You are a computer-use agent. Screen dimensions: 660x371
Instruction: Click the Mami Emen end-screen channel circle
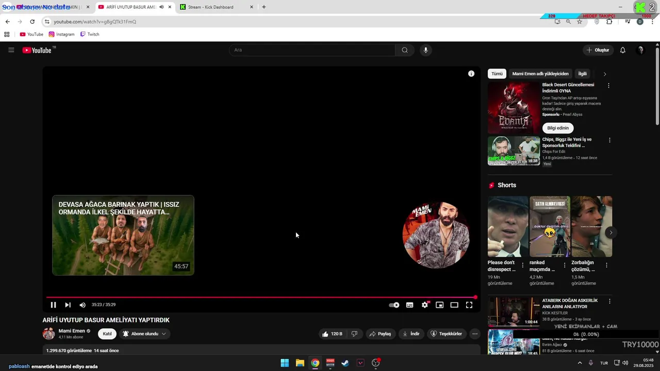436,235
